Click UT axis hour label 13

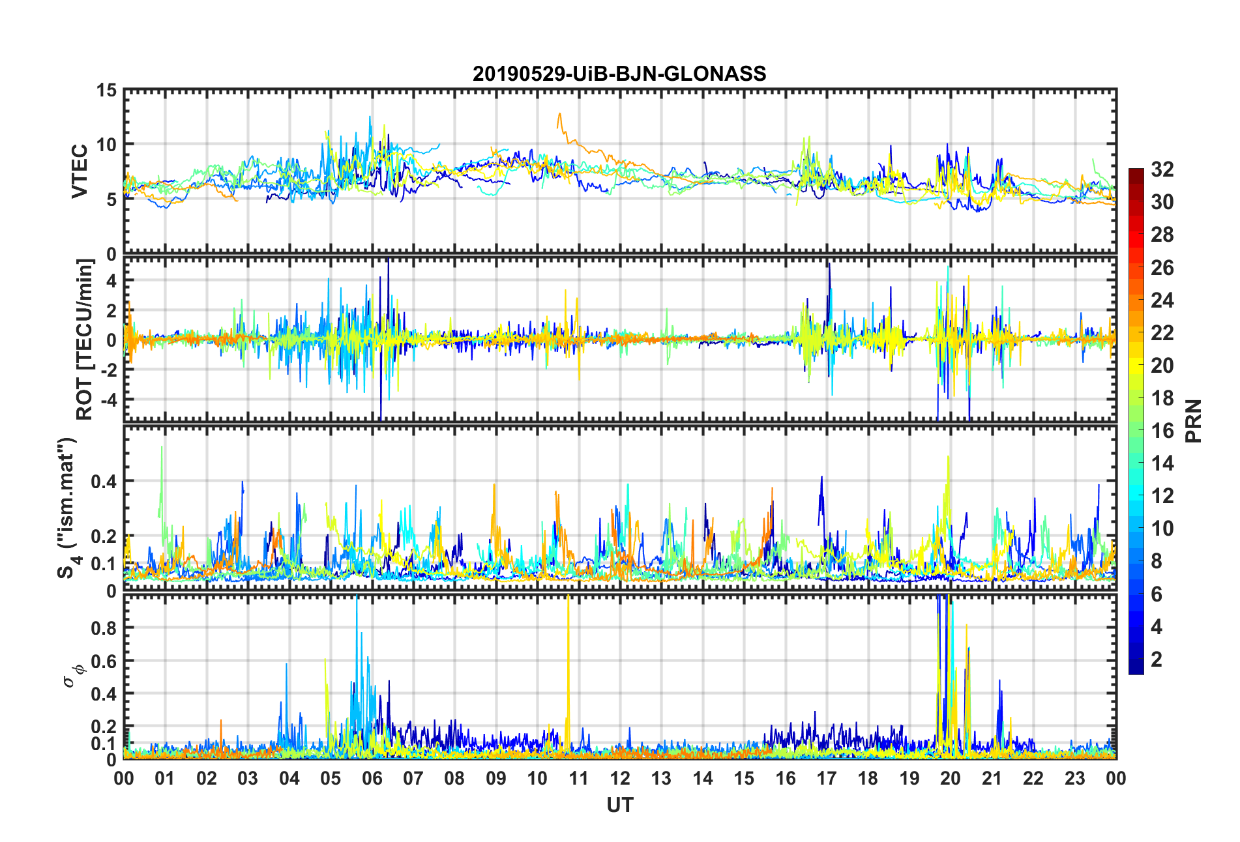661,778
